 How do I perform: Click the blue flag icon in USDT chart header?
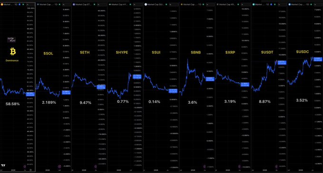click(x=271, y=4)
